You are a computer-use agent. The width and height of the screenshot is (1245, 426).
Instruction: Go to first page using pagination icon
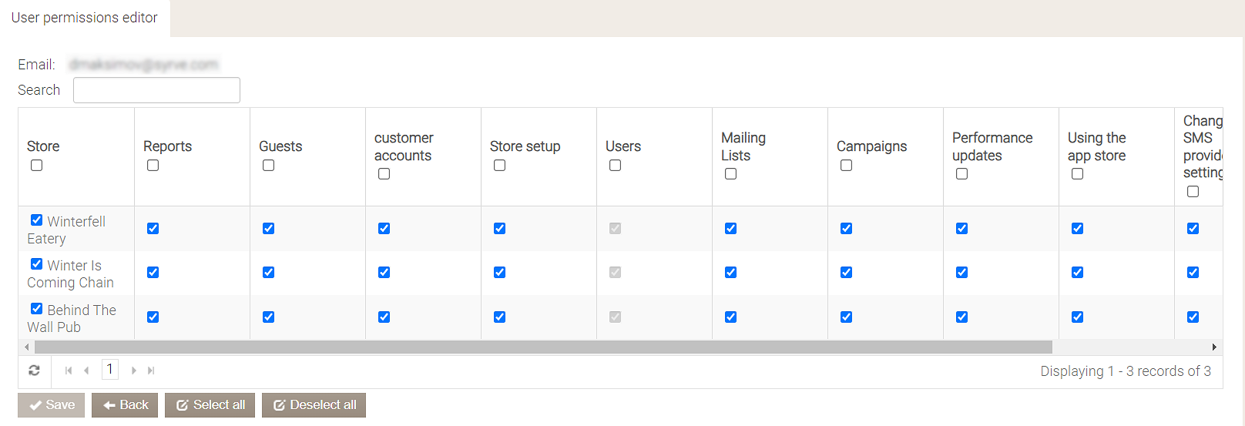coord(69,371)
